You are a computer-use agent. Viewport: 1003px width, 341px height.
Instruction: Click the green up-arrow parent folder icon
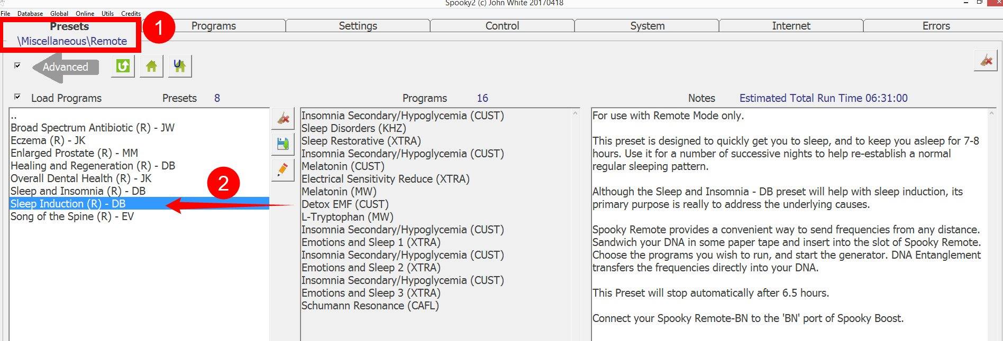(123, 67)
